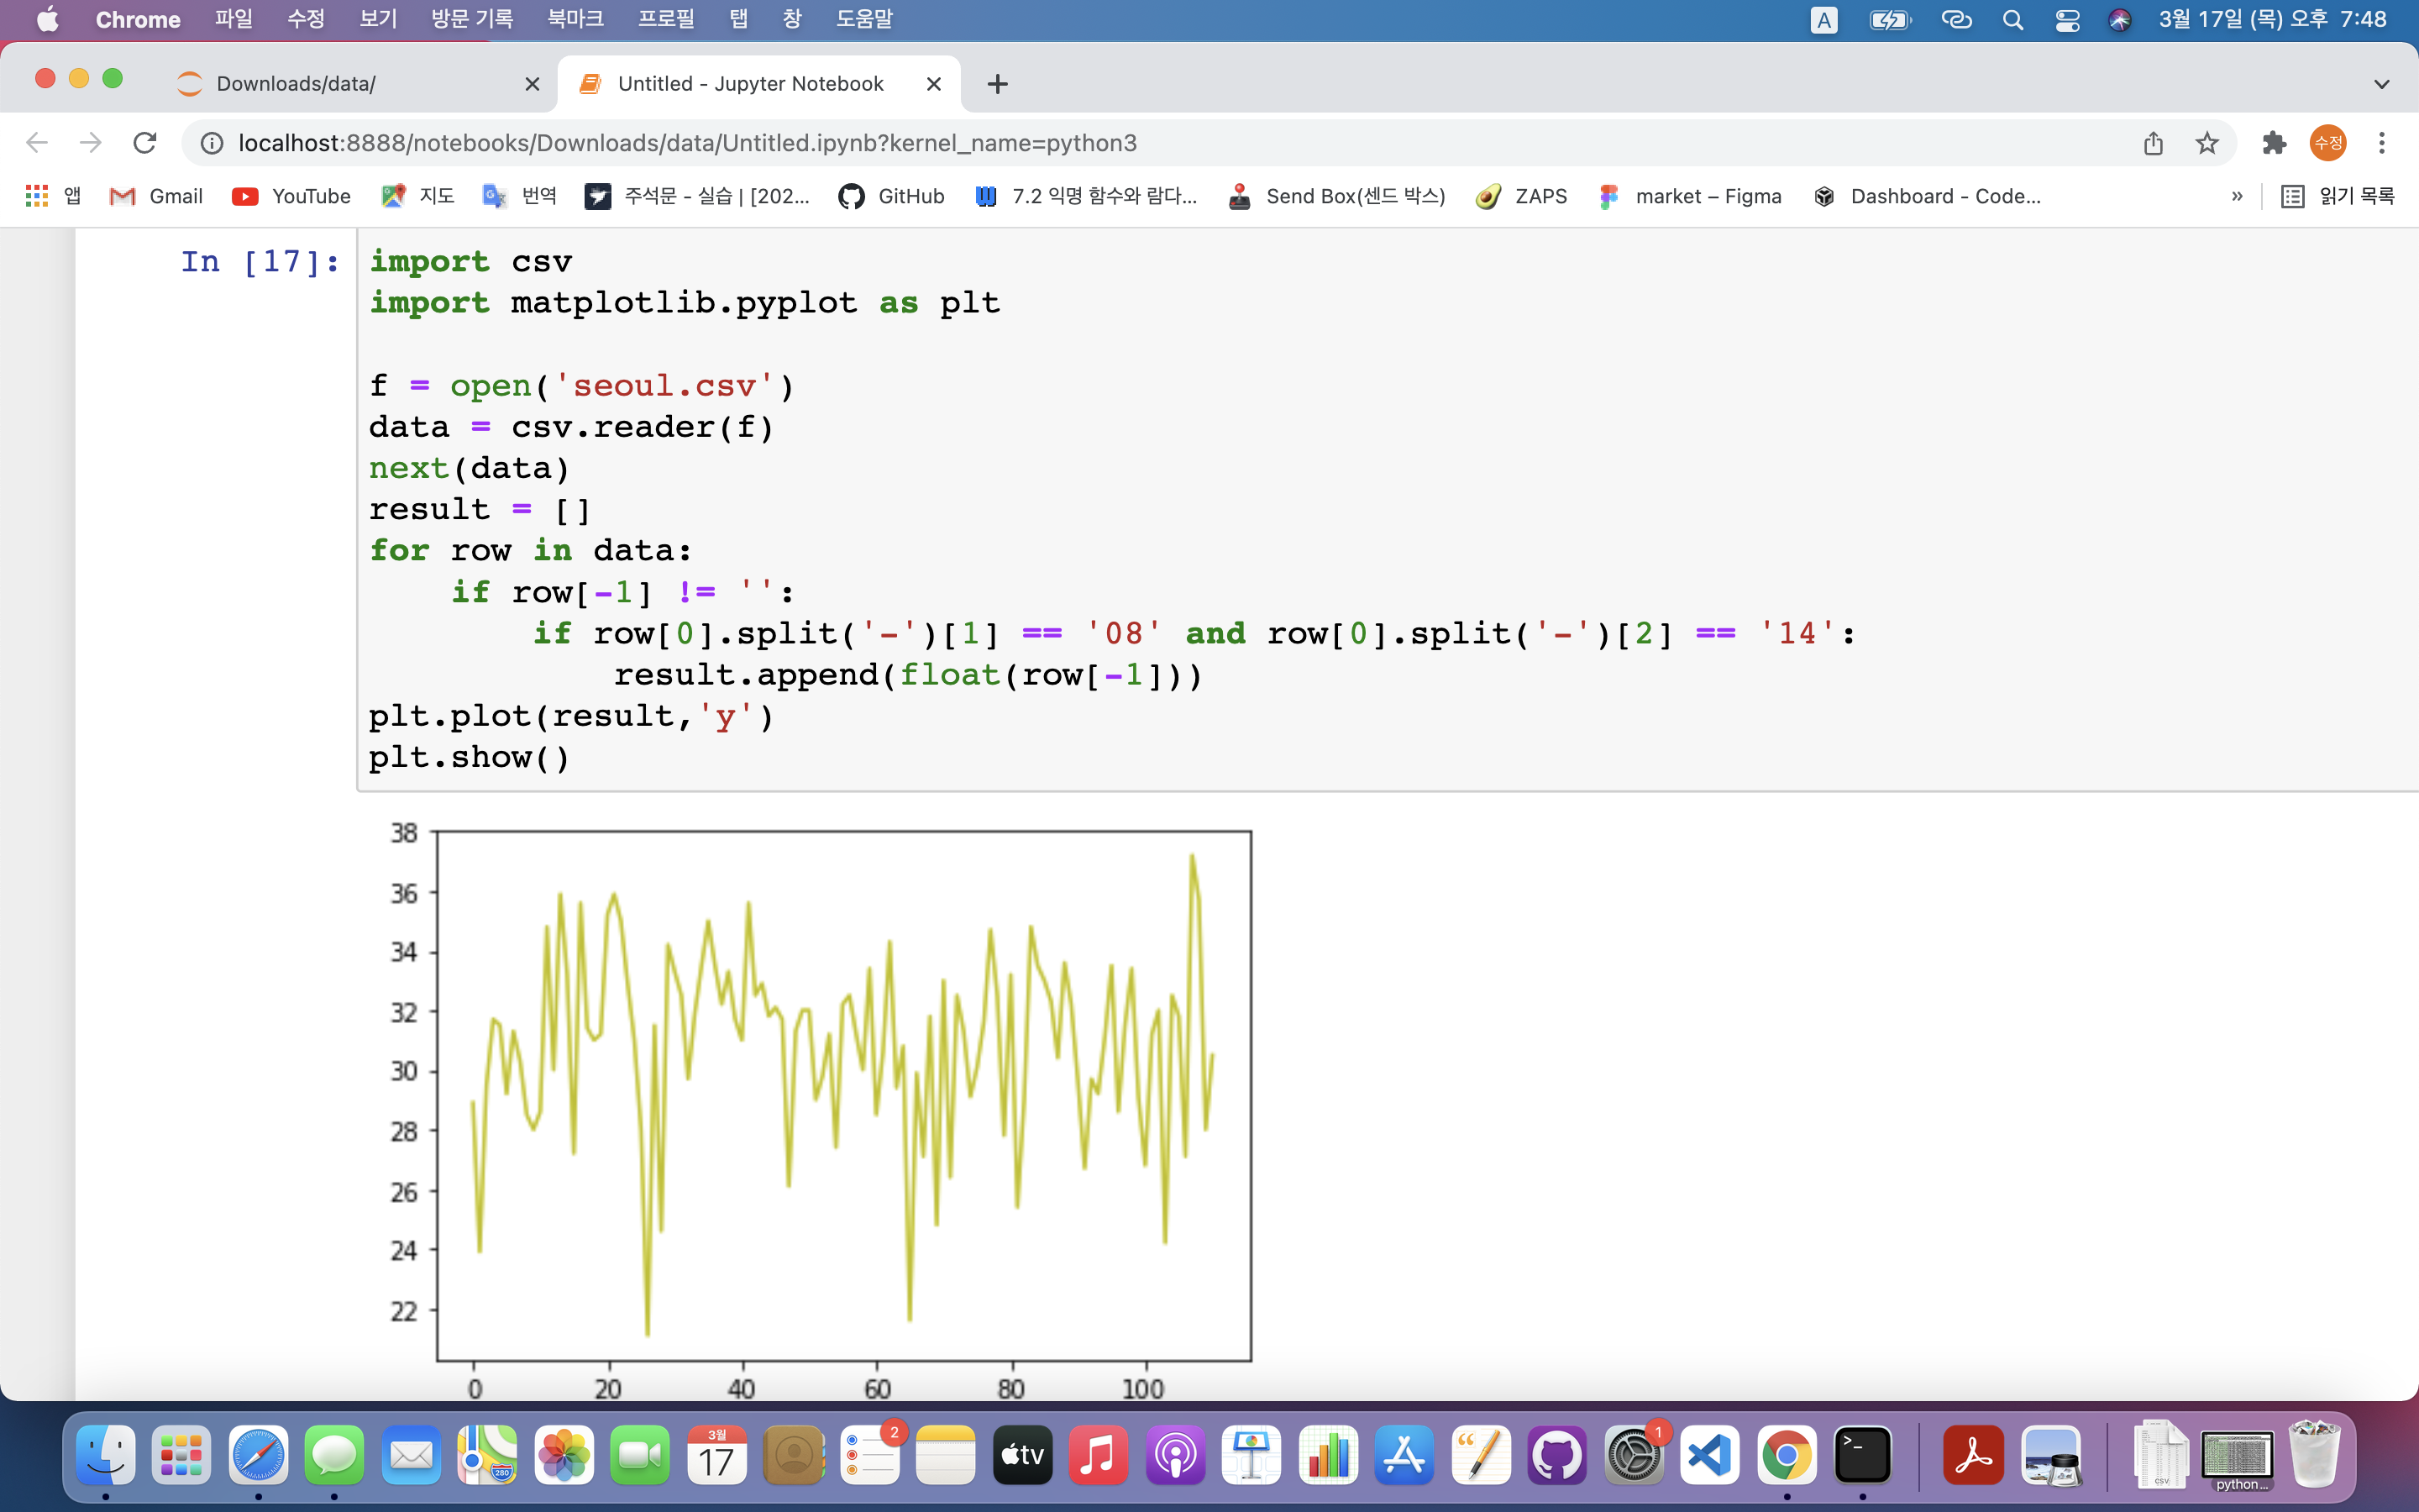Open the GitHub bookmark

pyautogui.click(x=892, y=196)
